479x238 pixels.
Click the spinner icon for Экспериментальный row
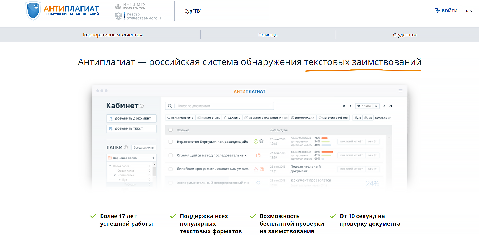click(x=258, y=183)
